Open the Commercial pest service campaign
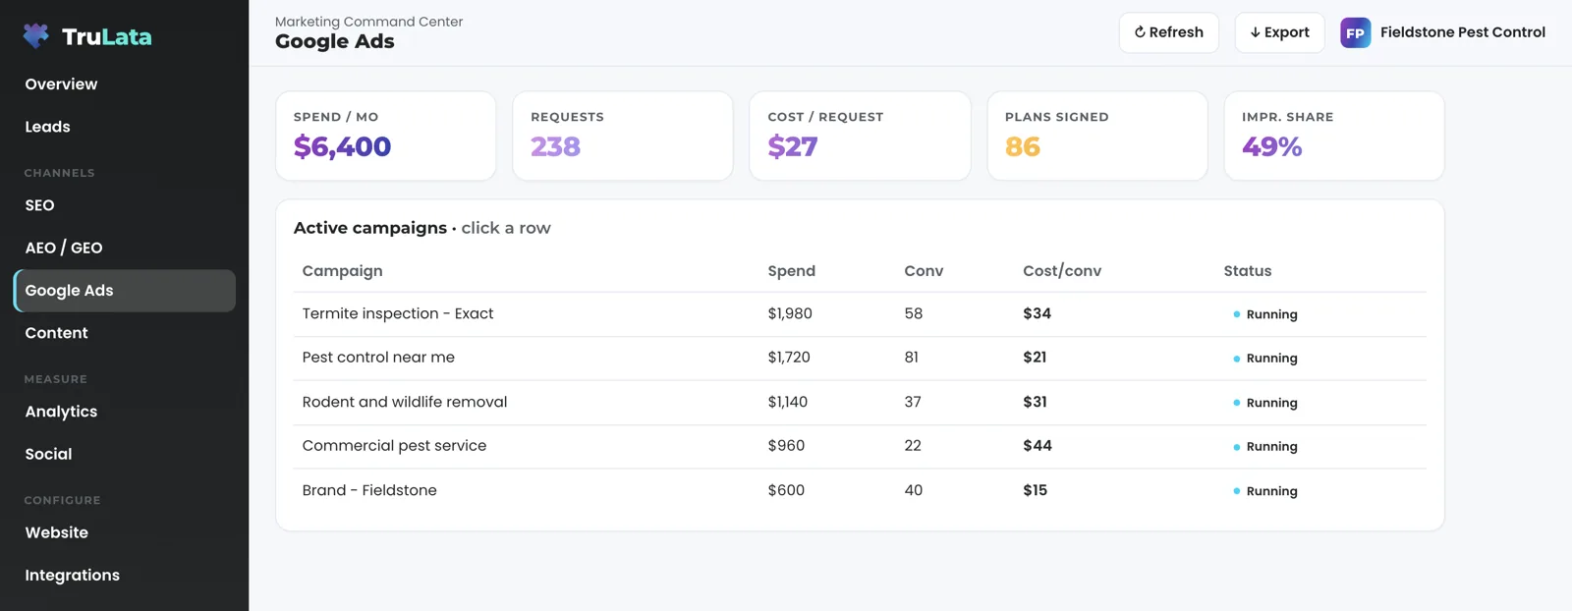Screen dimensions: 1572x611 pyautogui.click(x=860, y=446)
